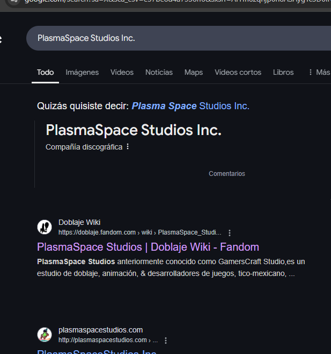Click the plasmaspacestudios.com site name
The height and width of the screenshot is (354, 331).
[101, 330]
